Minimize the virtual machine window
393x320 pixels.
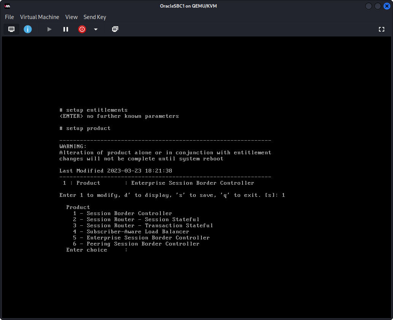click(x=369, y=6)
